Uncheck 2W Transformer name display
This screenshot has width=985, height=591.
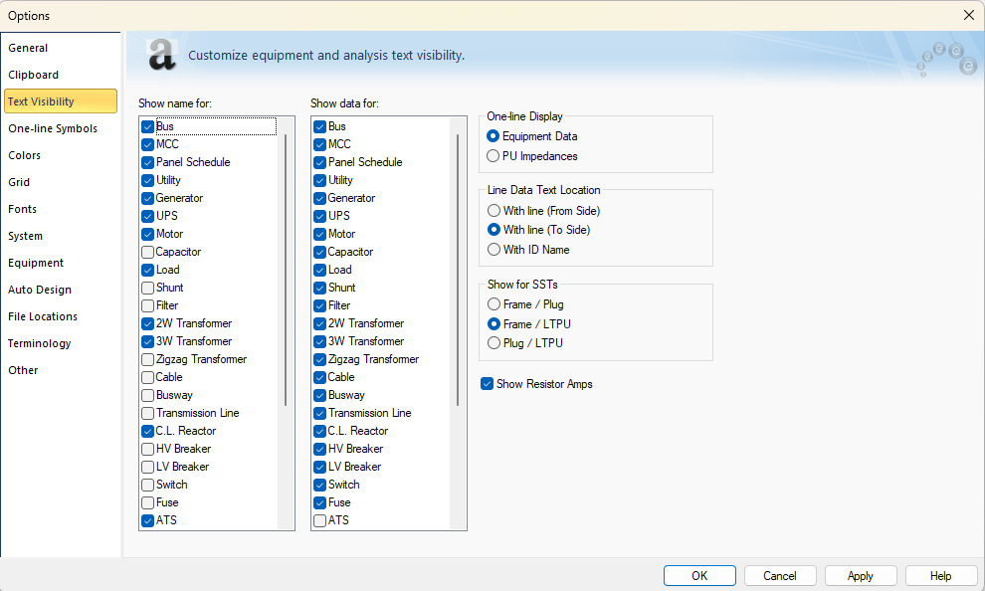point(147,323)
